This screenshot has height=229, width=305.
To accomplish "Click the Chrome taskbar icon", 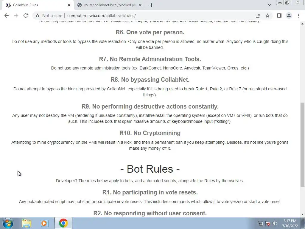I will point(63,223).
